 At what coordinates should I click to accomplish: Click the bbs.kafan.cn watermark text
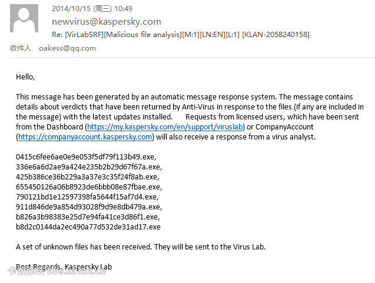76,271
